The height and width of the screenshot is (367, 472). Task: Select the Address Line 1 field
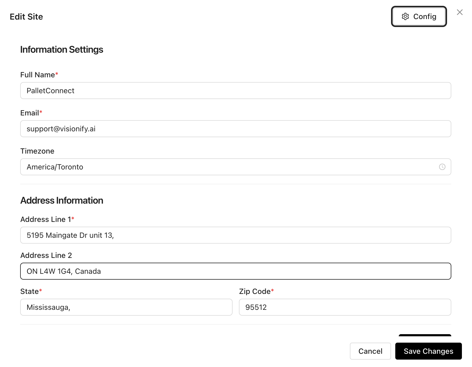point(235,235)
